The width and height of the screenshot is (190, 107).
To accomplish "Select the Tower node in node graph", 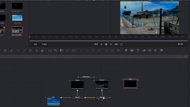I will coord(77,84).
